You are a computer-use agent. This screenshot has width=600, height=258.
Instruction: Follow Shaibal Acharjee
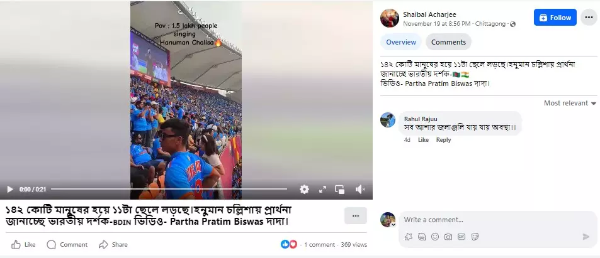[555, 18]
